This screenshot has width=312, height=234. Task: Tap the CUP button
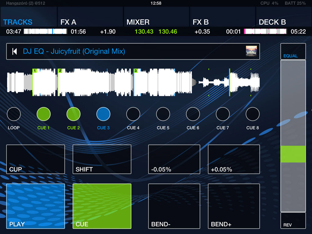pyautogui.click(x=36, y=159)
